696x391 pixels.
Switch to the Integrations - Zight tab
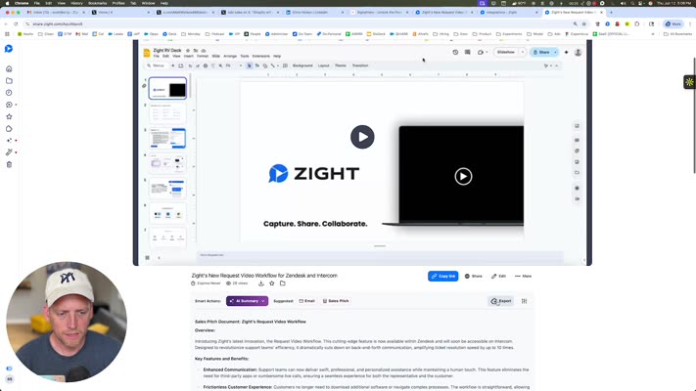[x=510, y=13]
